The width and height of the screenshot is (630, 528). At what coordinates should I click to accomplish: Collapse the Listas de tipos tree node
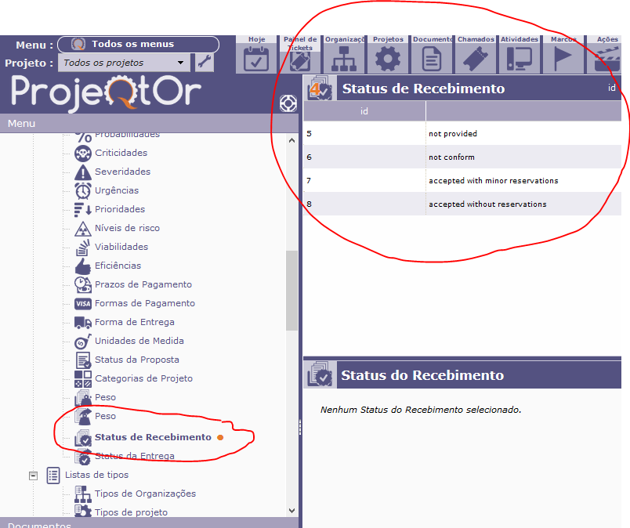[34, 476]
